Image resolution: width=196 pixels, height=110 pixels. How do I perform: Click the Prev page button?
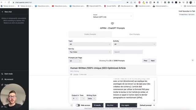click(x=145, y=61)
